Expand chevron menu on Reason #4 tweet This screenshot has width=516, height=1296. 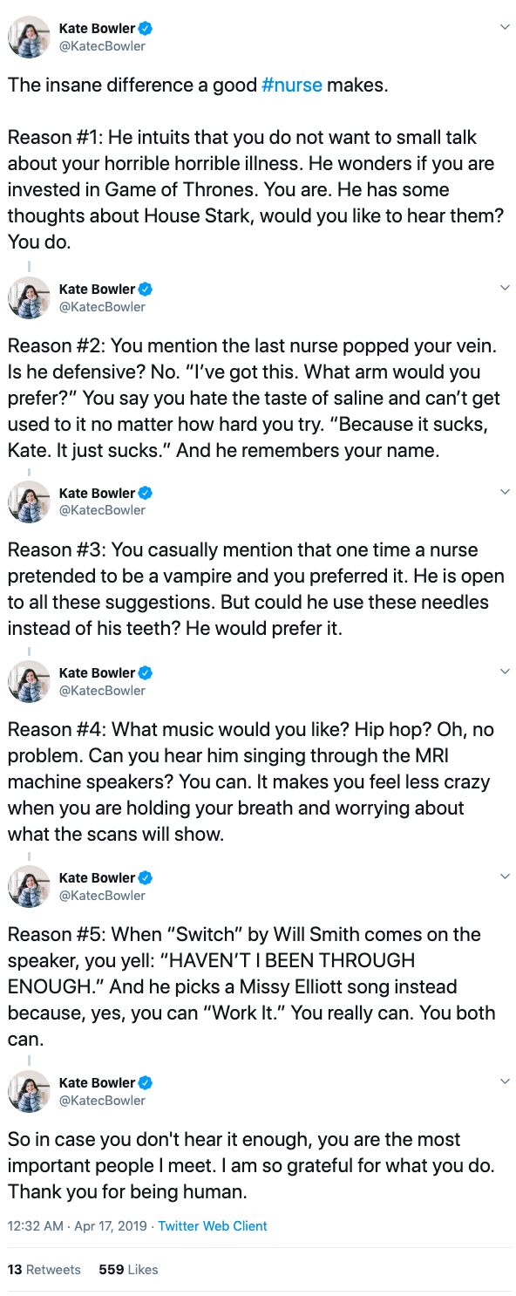click(505, 671)
